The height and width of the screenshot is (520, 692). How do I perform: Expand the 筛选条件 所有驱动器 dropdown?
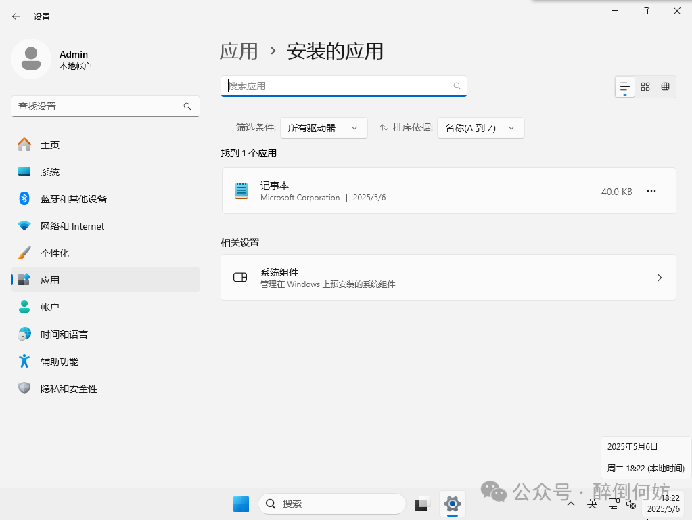323,128
